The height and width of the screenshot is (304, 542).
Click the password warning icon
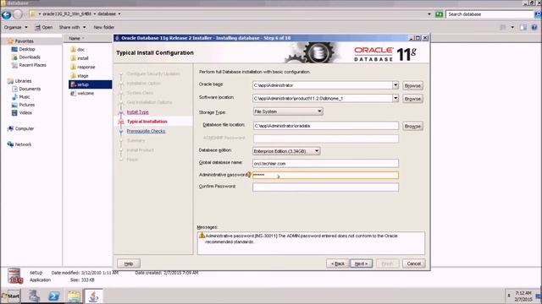click(249, 175)
